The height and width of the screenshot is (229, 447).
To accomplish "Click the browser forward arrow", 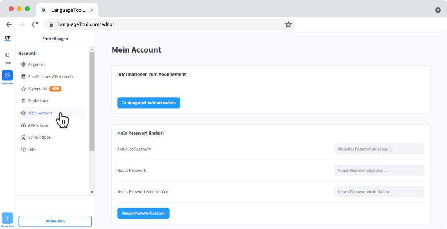I will [x=22, y=24].
